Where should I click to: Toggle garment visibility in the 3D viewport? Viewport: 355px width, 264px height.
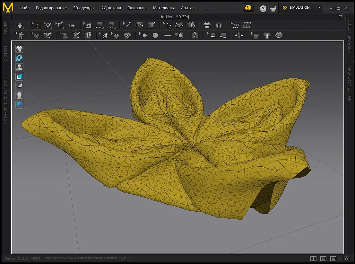point(20,49)
